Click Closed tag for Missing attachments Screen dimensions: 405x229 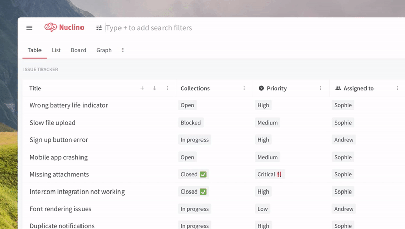(x=193, y=174)
